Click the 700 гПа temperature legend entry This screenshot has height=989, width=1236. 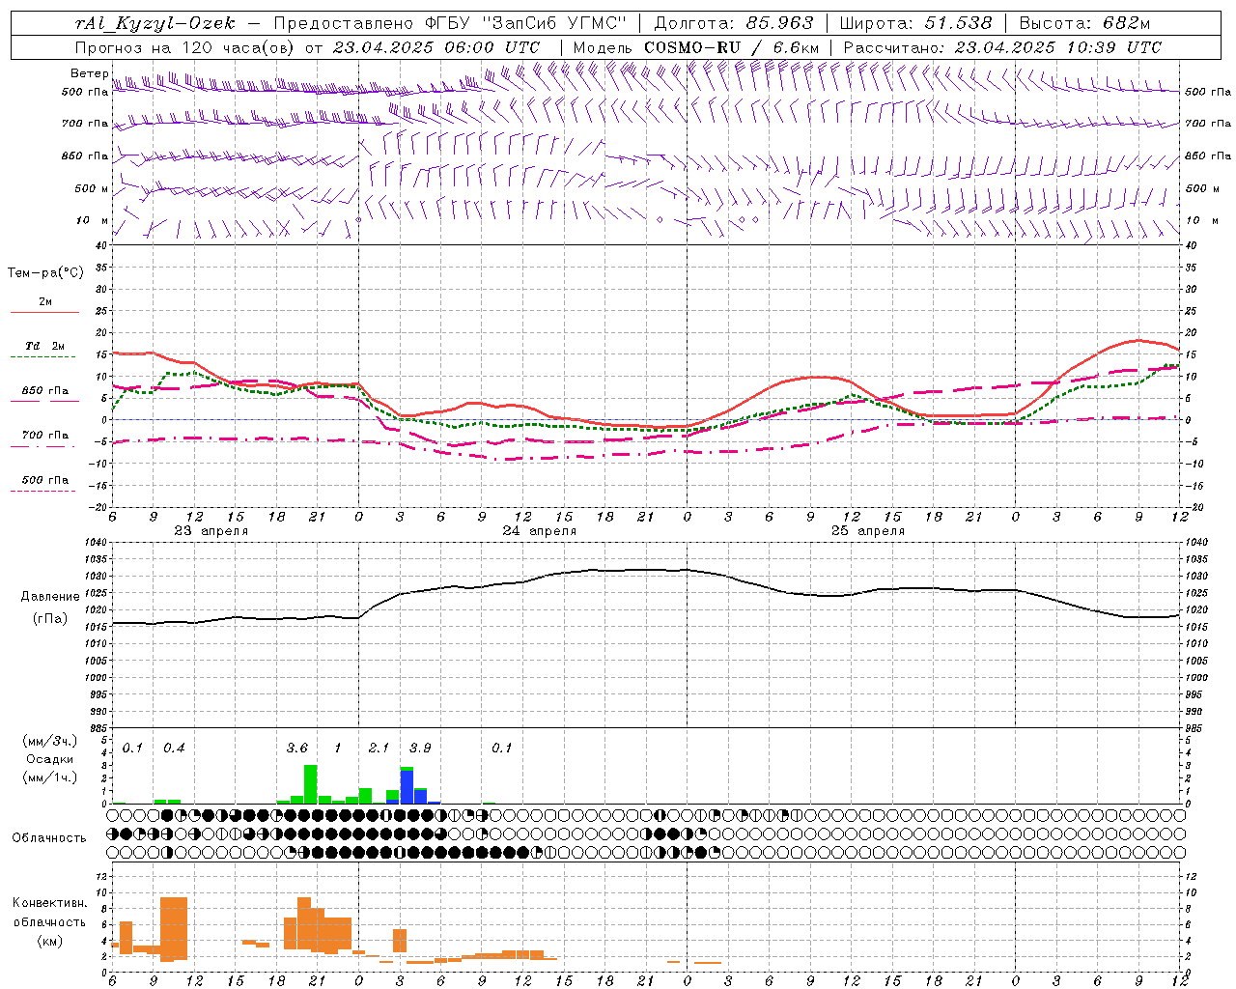[x=44, y=435]
